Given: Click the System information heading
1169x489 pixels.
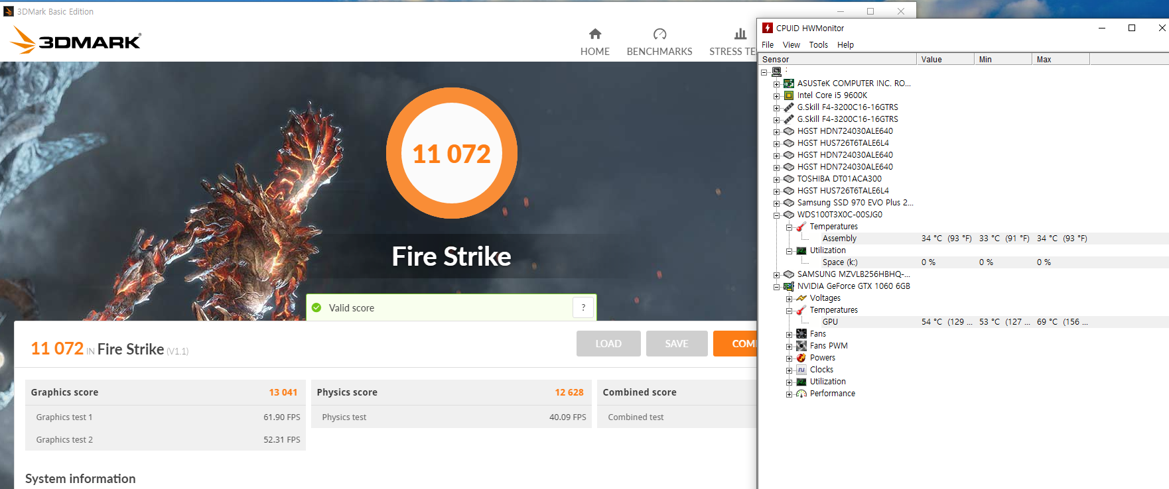Looking at the screenshot, I should pos(80,478).
